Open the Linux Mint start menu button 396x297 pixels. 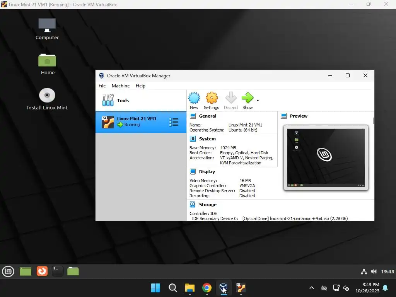click(x=8, y=271)
